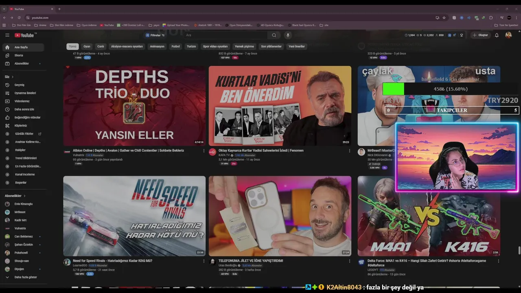The width and height of the screenshot is (521, 293).
Task: Open the Need for Speed Rivals video title
Action: tap(113, 261)
